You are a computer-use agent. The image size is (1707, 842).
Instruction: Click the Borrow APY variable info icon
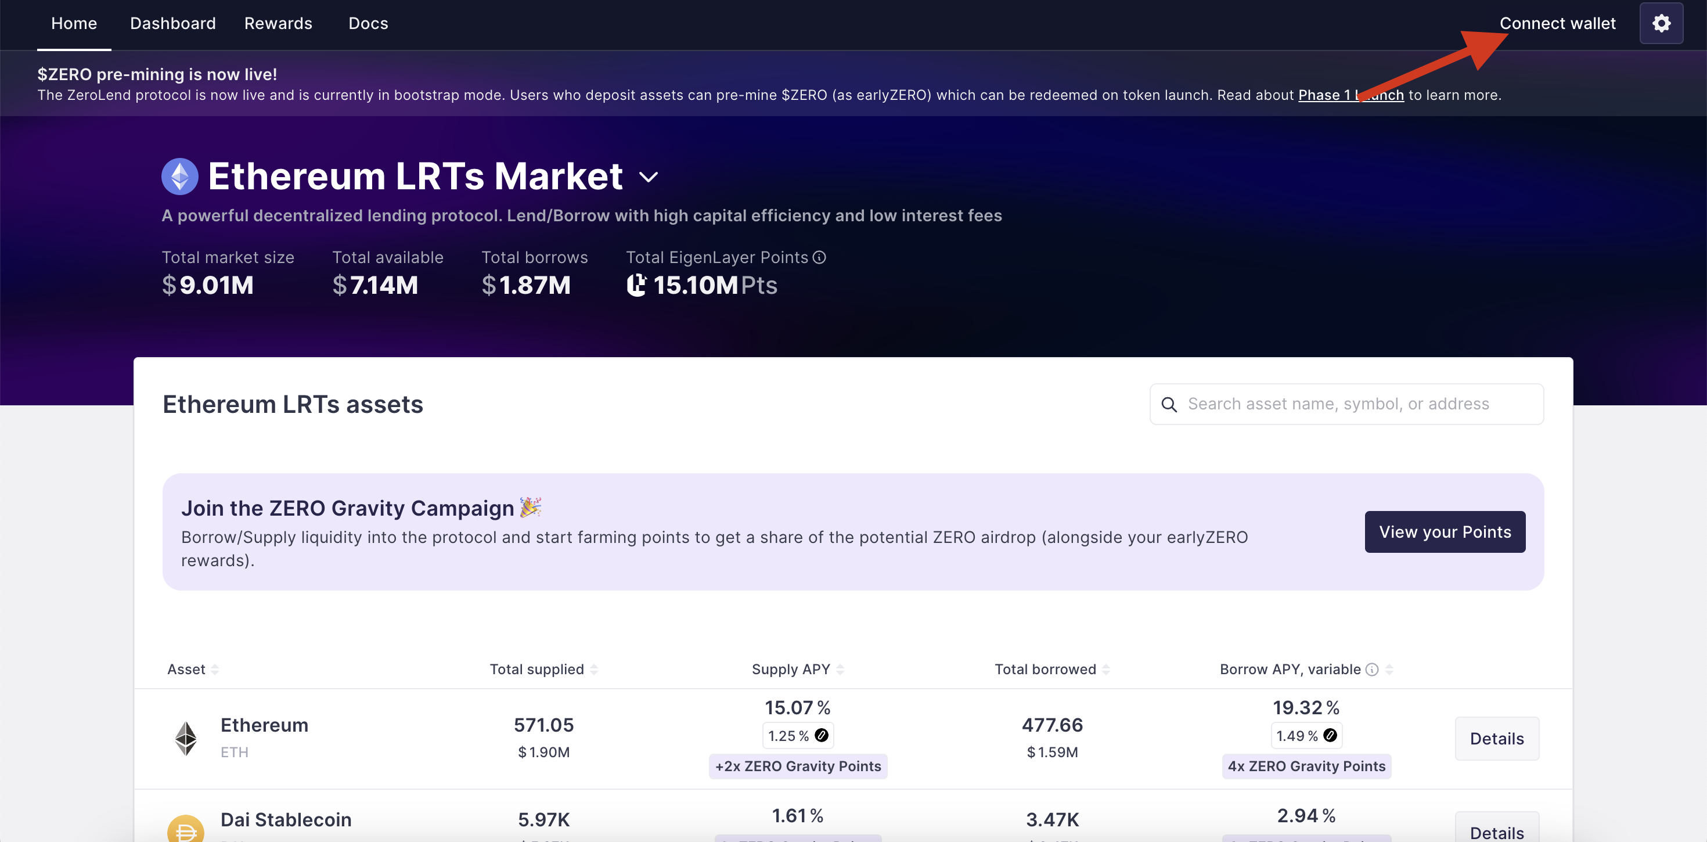(x=1371, y=670)
